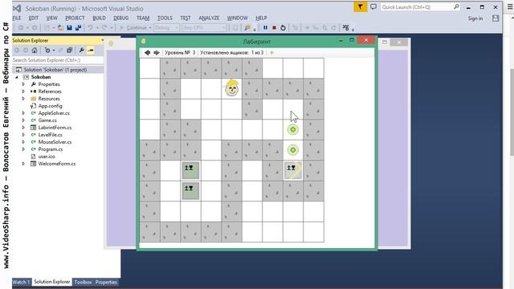Open the Solution Explorer panel options arrow
The image size is (514, 289).
(102, 40)
